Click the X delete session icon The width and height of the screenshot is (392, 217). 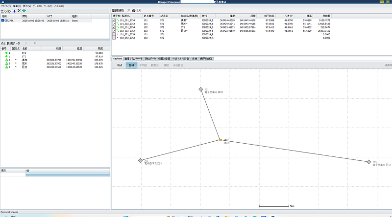(x=19, y=10)
